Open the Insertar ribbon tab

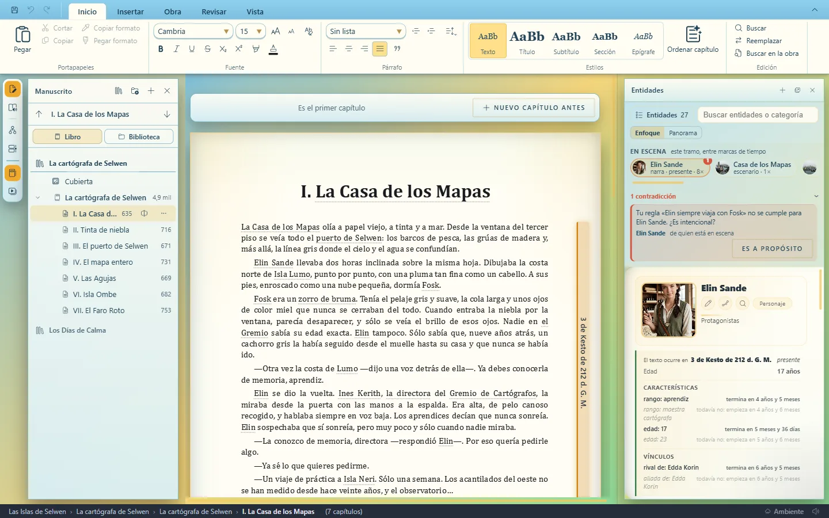(131, 12)
